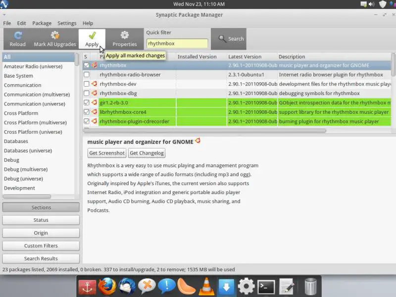The width and height of the screenshot is (396, 297).
Task: Open package Properties from the toolbar
Action: (125, 39)
